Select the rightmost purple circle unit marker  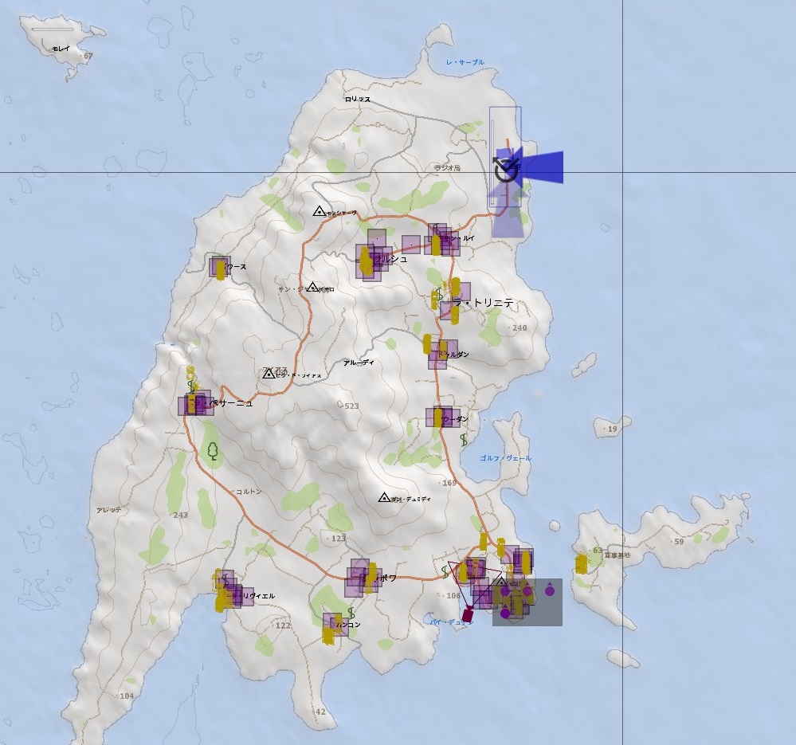pyautogui.click(x=550, y=590)
